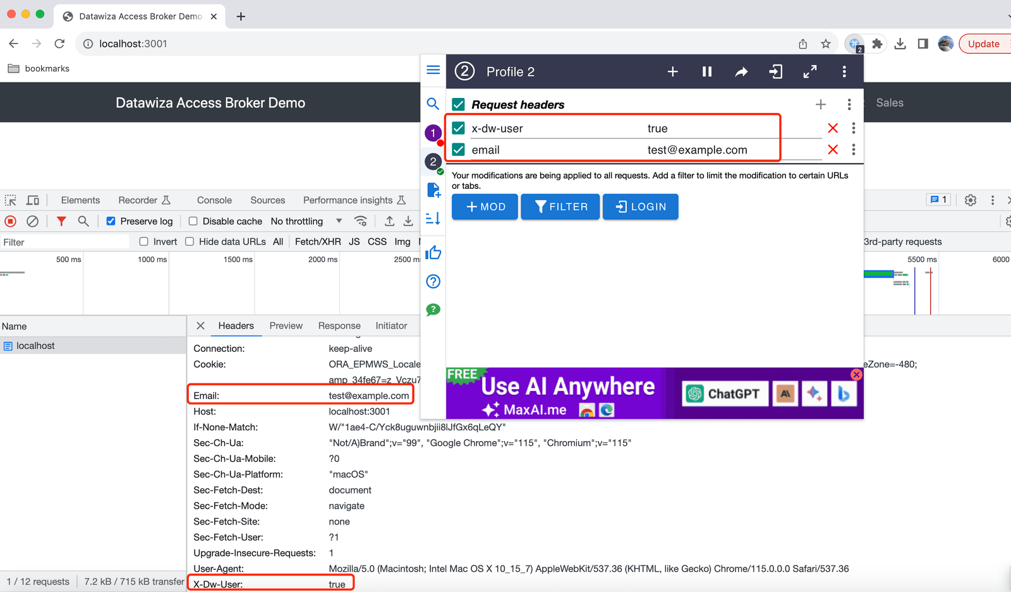1011x592 pixels.
Task: Share Profile 2 using the arrow icon
Action: tap(741, 72)
